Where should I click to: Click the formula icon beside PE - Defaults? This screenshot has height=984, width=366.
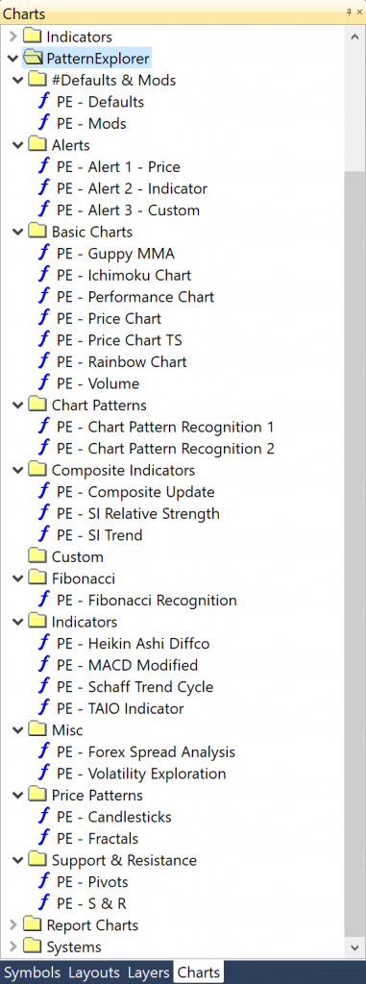point(44,102)
